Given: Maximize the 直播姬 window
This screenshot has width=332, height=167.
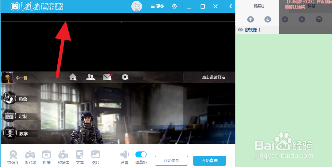Looking at the screenshot, I should click(203, 6).
